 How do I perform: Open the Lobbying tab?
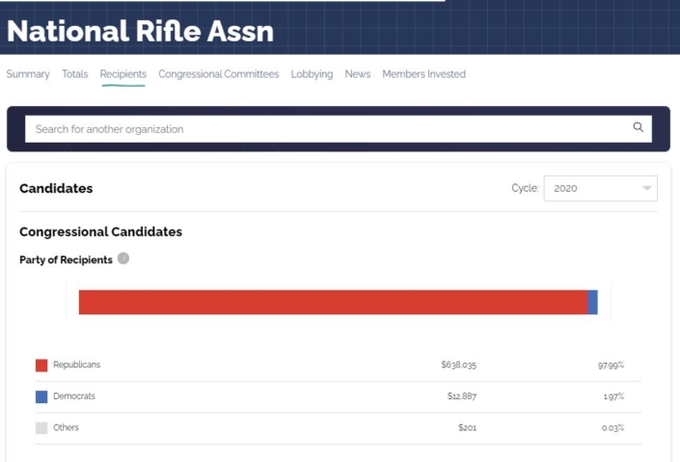coord(312,74)
